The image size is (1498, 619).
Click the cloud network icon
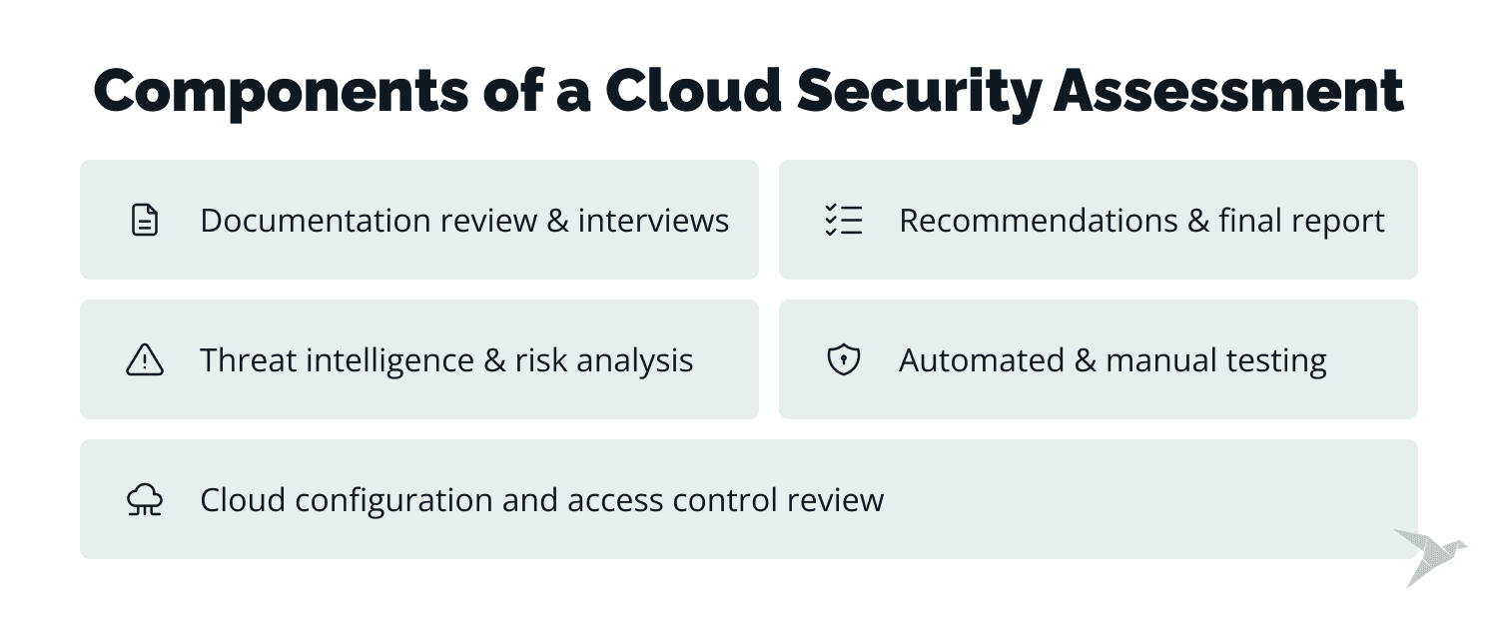[145, 499]
